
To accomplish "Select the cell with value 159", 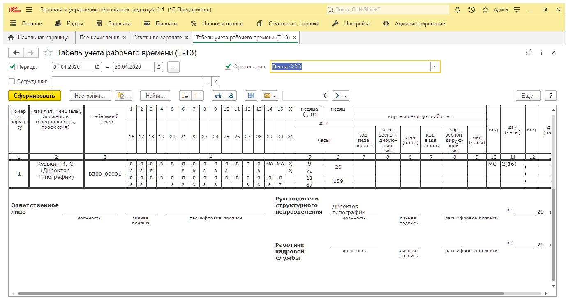I will pos(338,181).
